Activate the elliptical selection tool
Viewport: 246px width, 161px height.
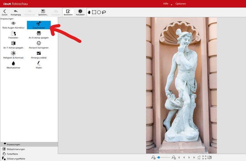click(x=99, y=12)
